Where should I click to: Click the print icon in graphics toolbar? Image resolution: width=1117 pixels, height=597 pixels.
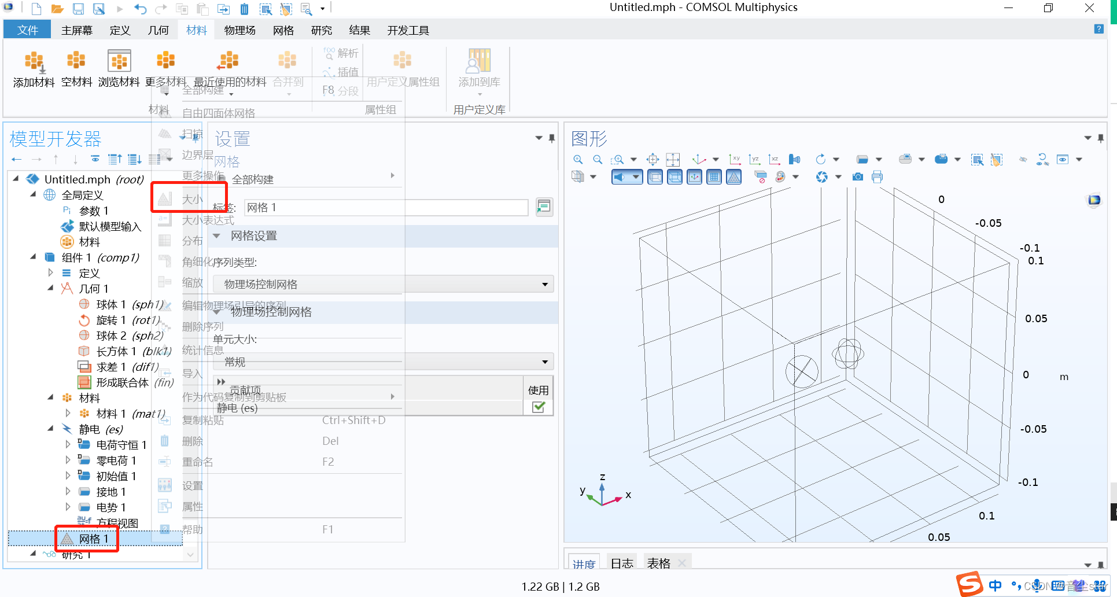878,176
